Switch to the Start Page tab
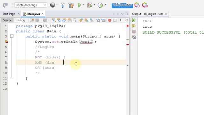Image resolution: width=204 pixels, height=115 pixels. coord(9,14)
